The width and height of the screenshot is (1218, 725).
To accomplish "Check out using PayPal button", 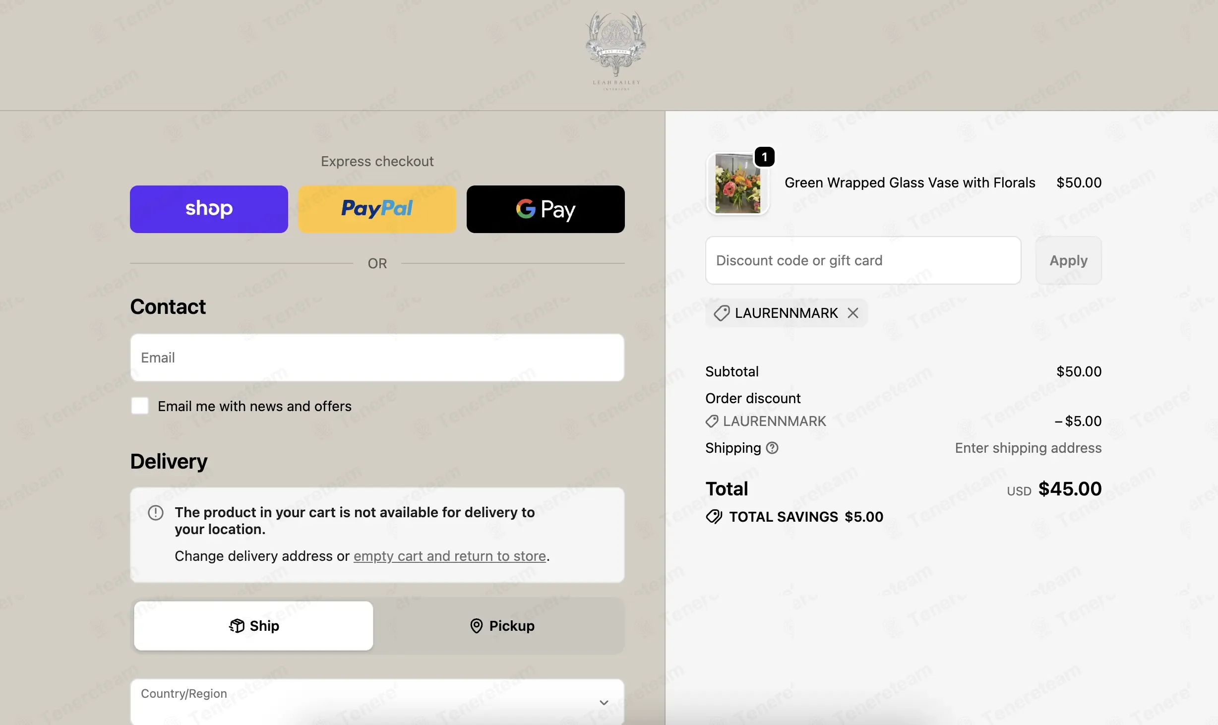I will click(x=377, y=209).
